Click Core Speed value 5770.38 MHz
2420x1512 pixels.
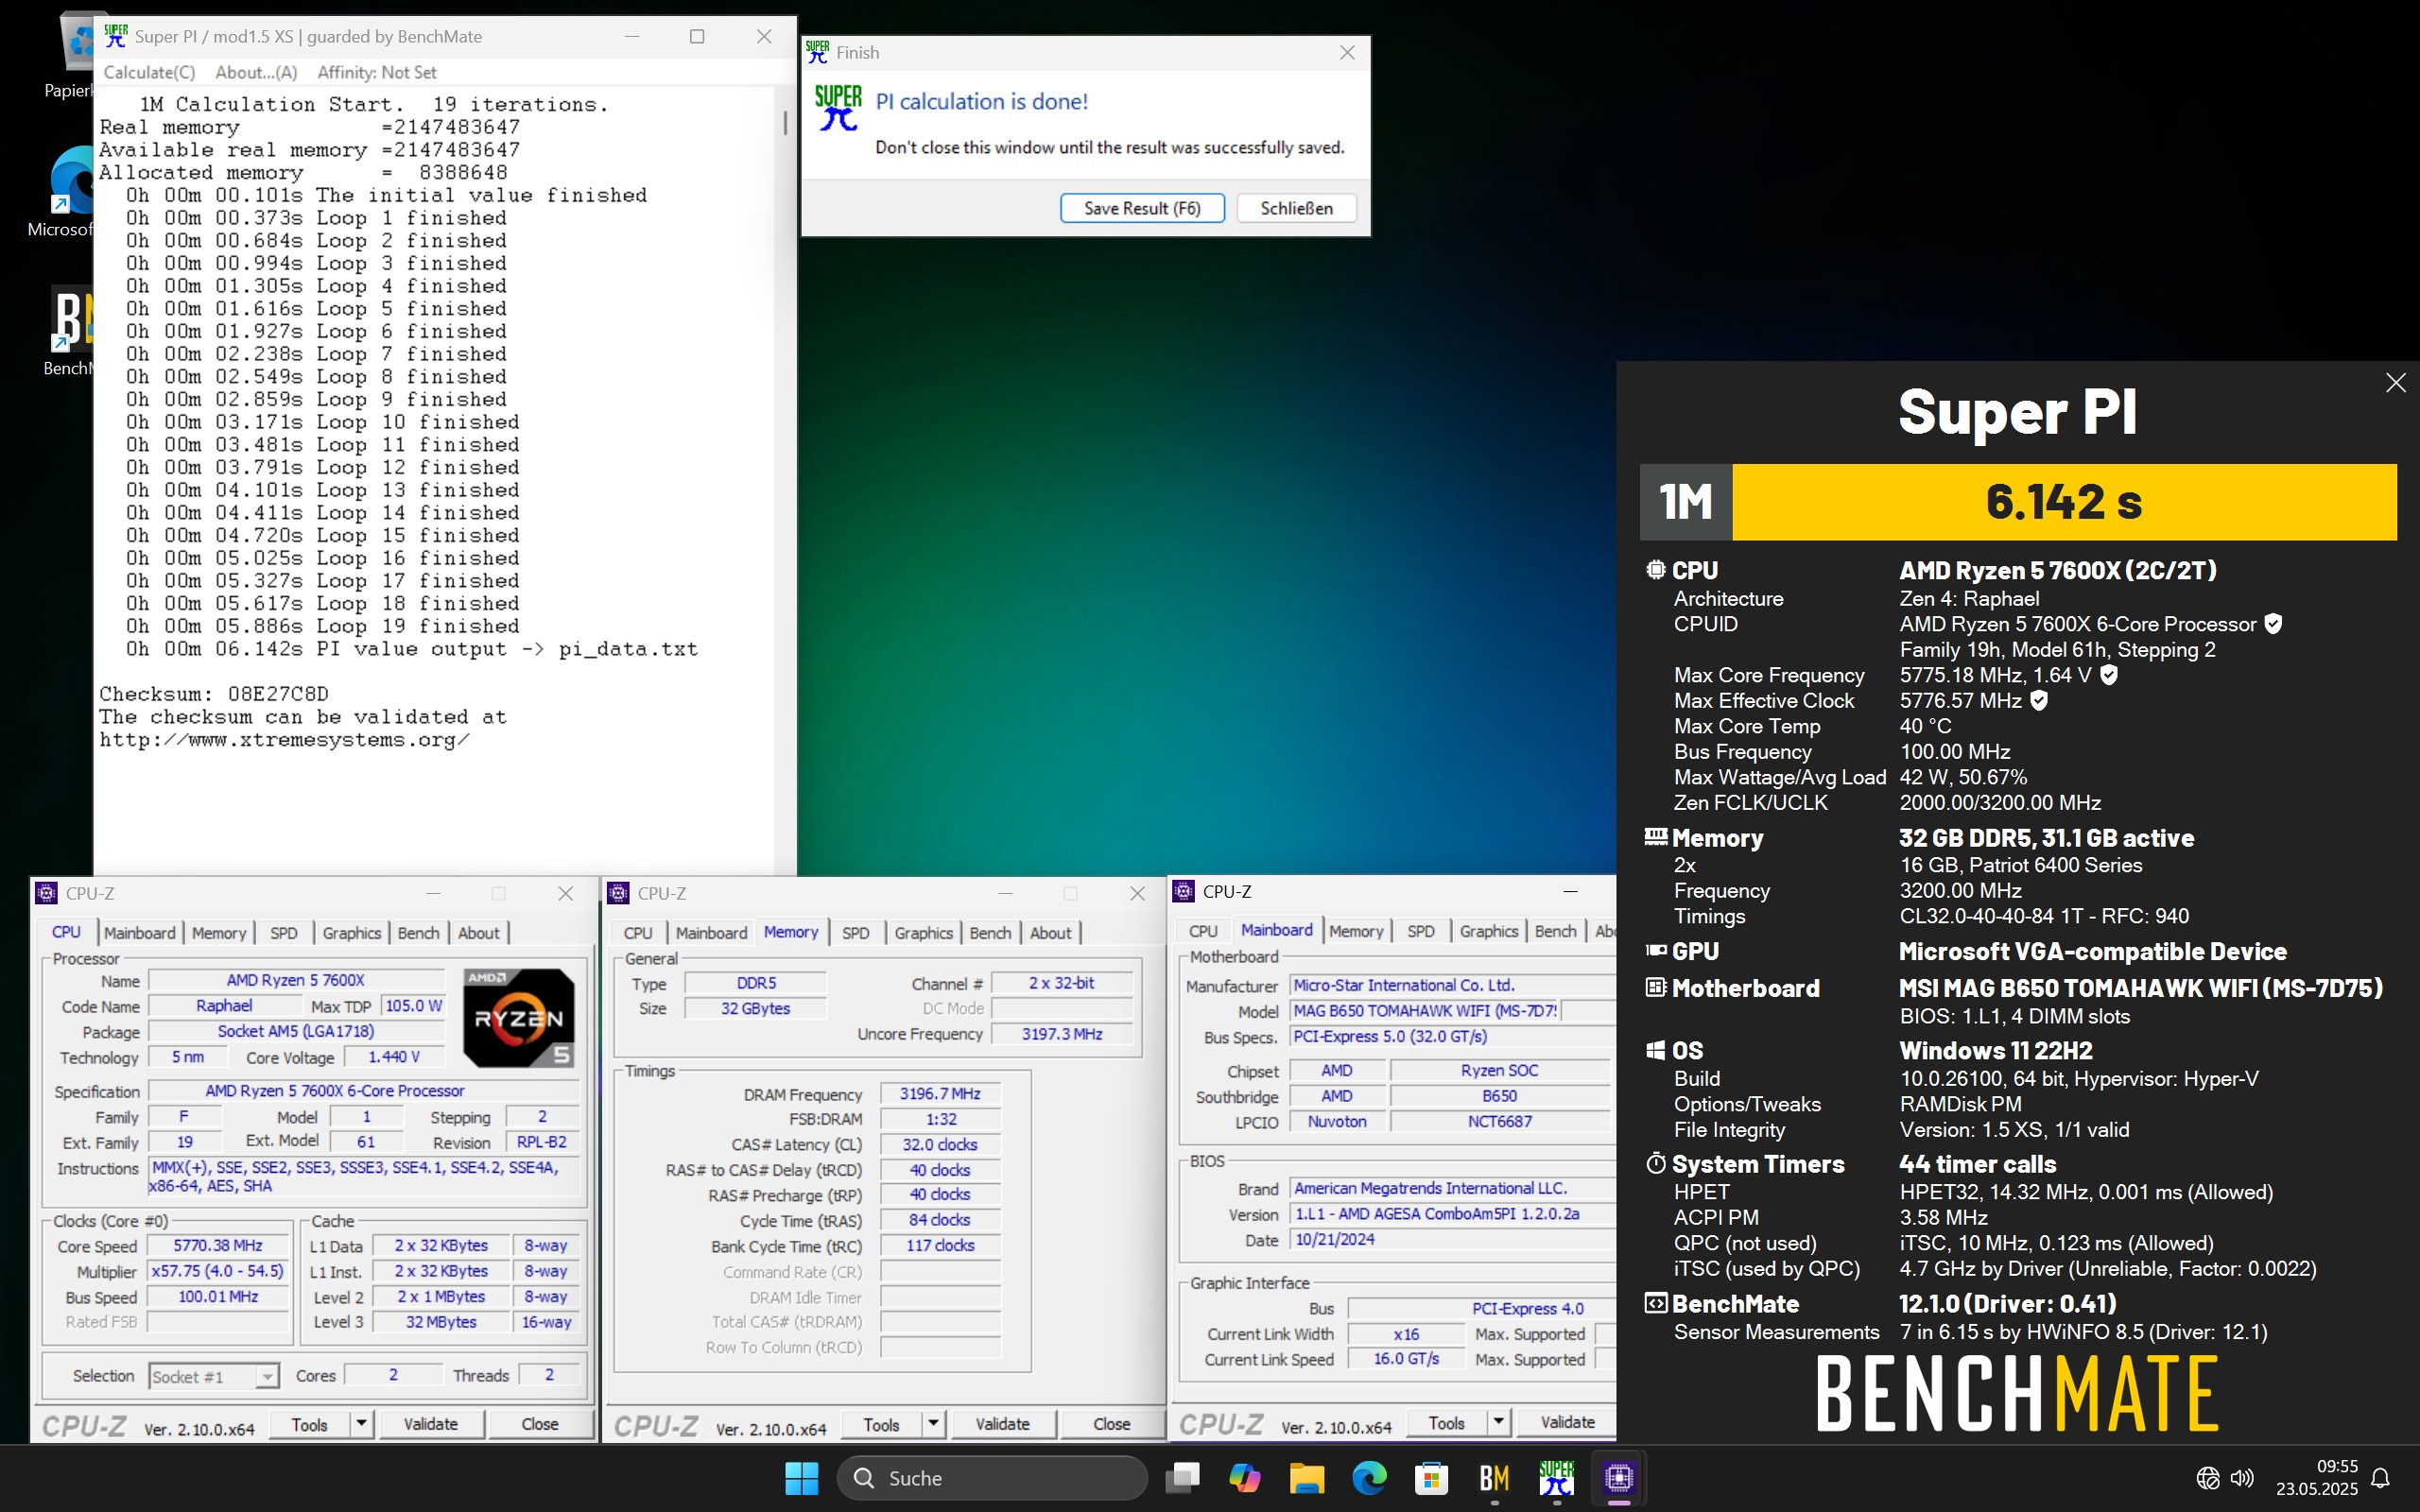[218, 1245]
